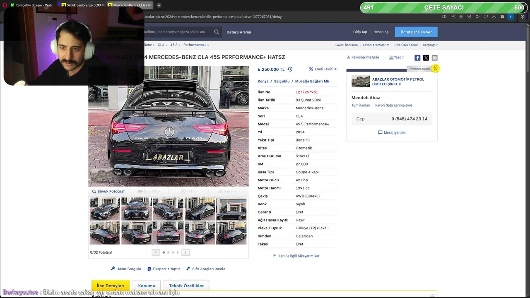Open the Easy Setup sliders icon
The image size is (530, 298).
tap(502, 17)
